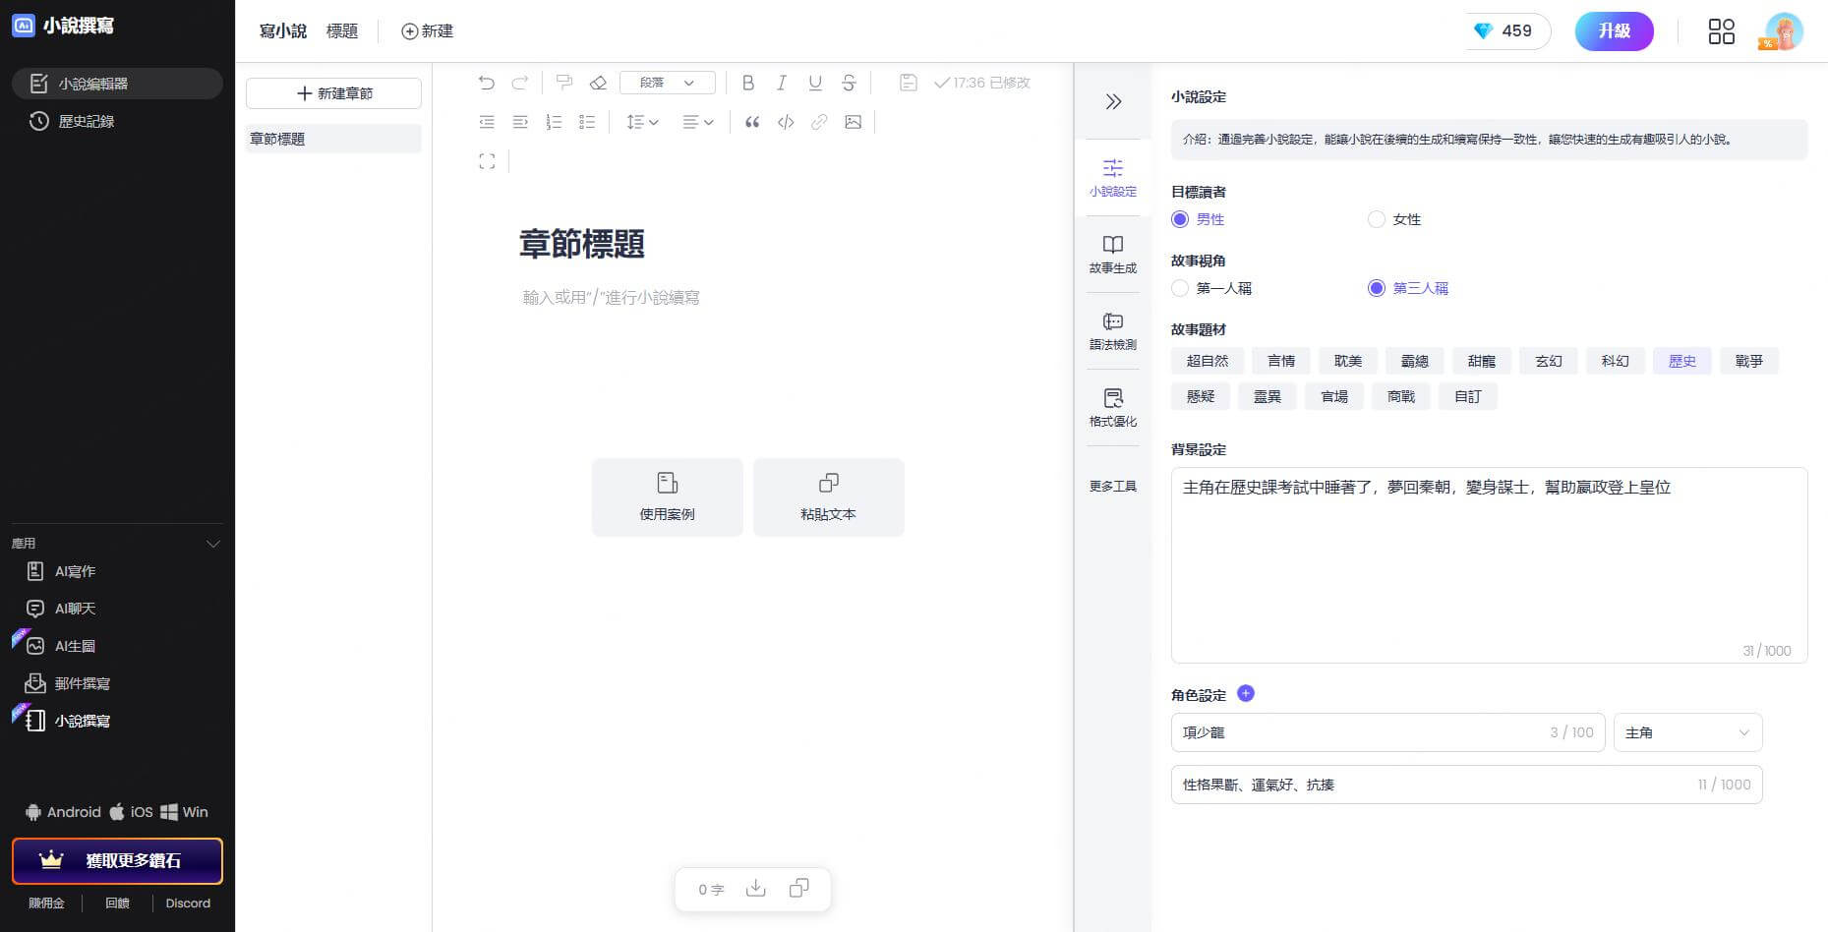Viewport: 1828px width, 932px height.
Task: Toggle the 戰爭 genre tag
Action: [x=1749, y=361]
